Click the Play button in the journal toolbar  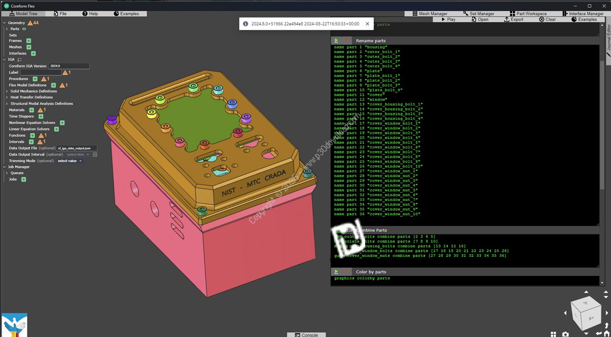[x=448, y=19]
